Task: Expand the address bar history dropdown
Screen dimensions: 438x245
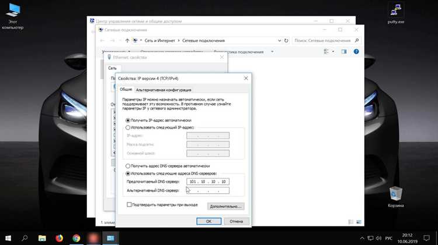Action: [279, 41]
